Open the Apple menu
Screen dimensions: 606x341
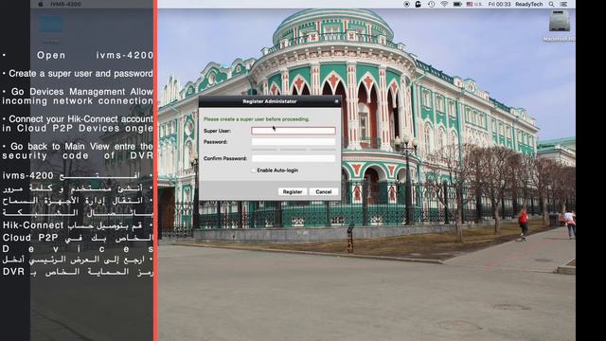coord(41,4)
